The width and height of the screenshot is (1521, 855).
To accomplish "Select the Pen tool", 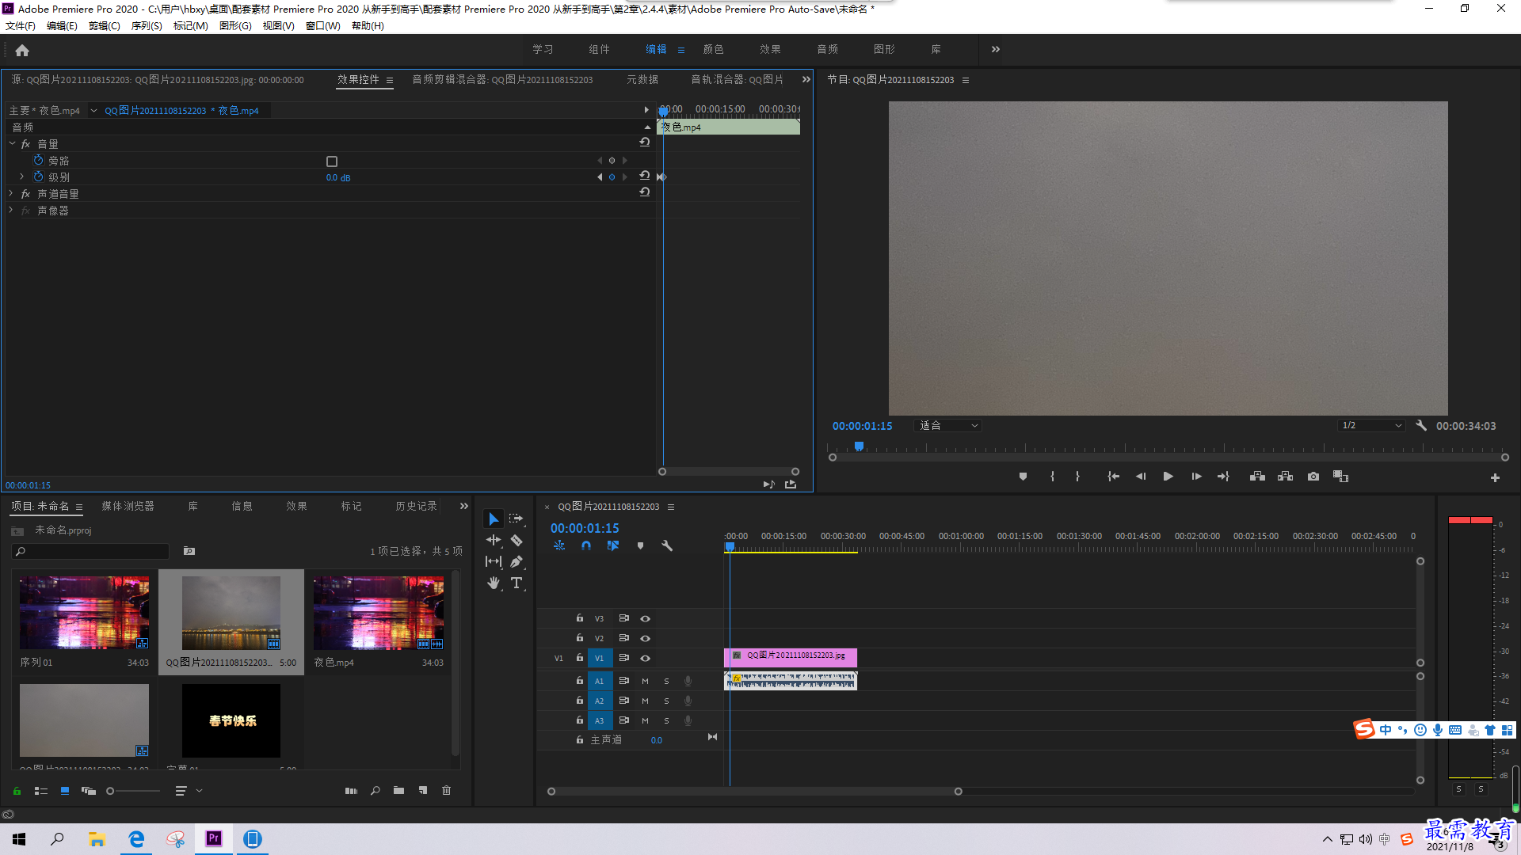I will [x=517, y=561].
